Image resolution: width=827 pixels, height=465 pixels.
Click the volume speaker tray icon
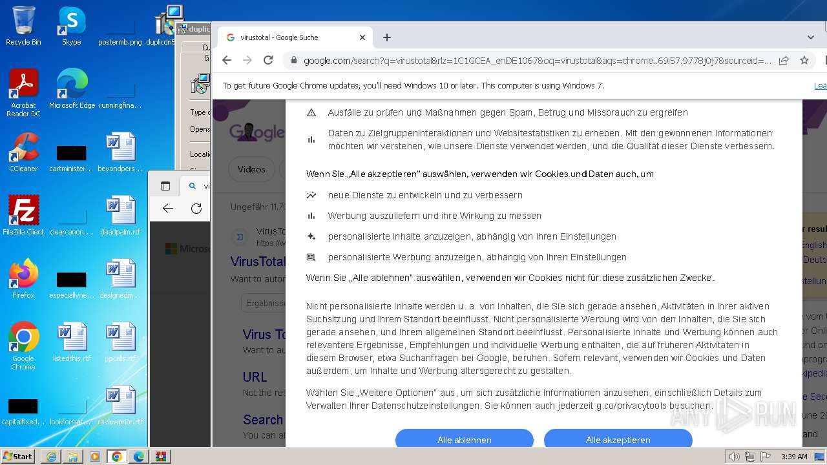pyautogui.click(x=734, y=457)
